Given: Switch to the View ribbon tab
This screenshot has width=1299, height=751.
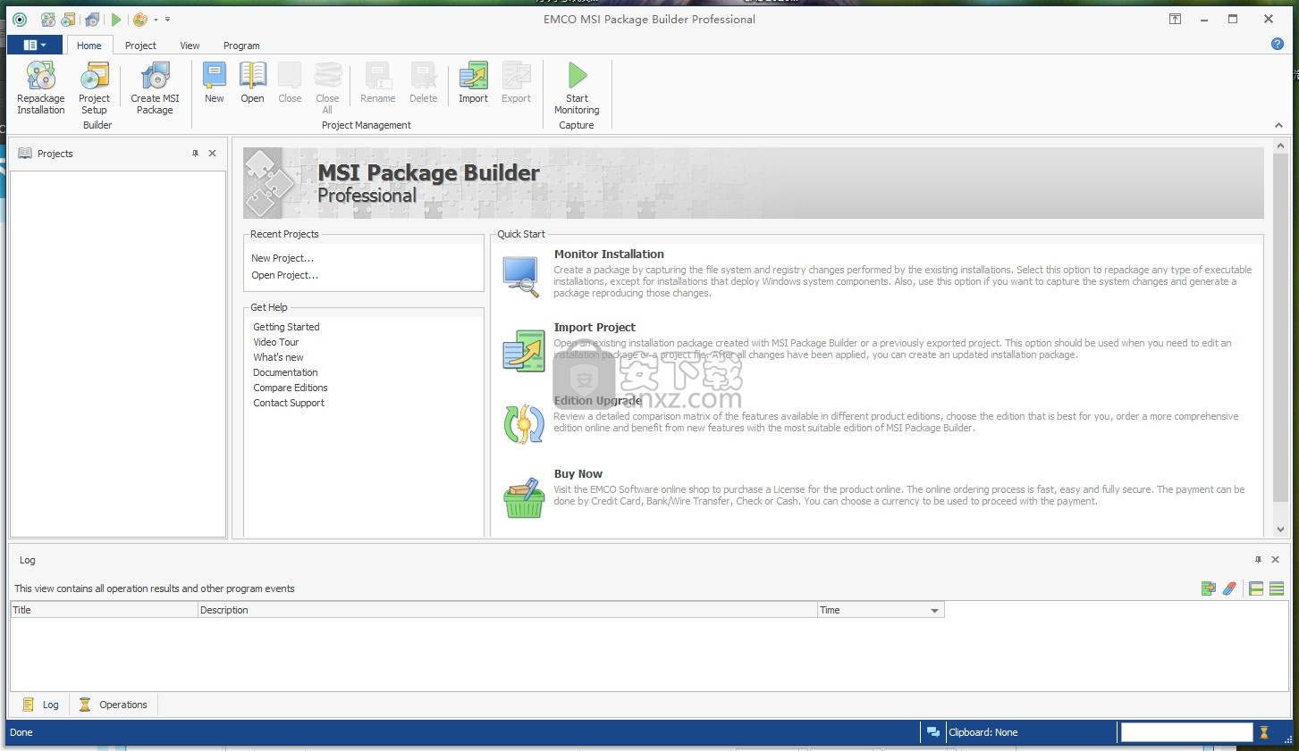Looking at the screenshot, I should pos(190,46).
